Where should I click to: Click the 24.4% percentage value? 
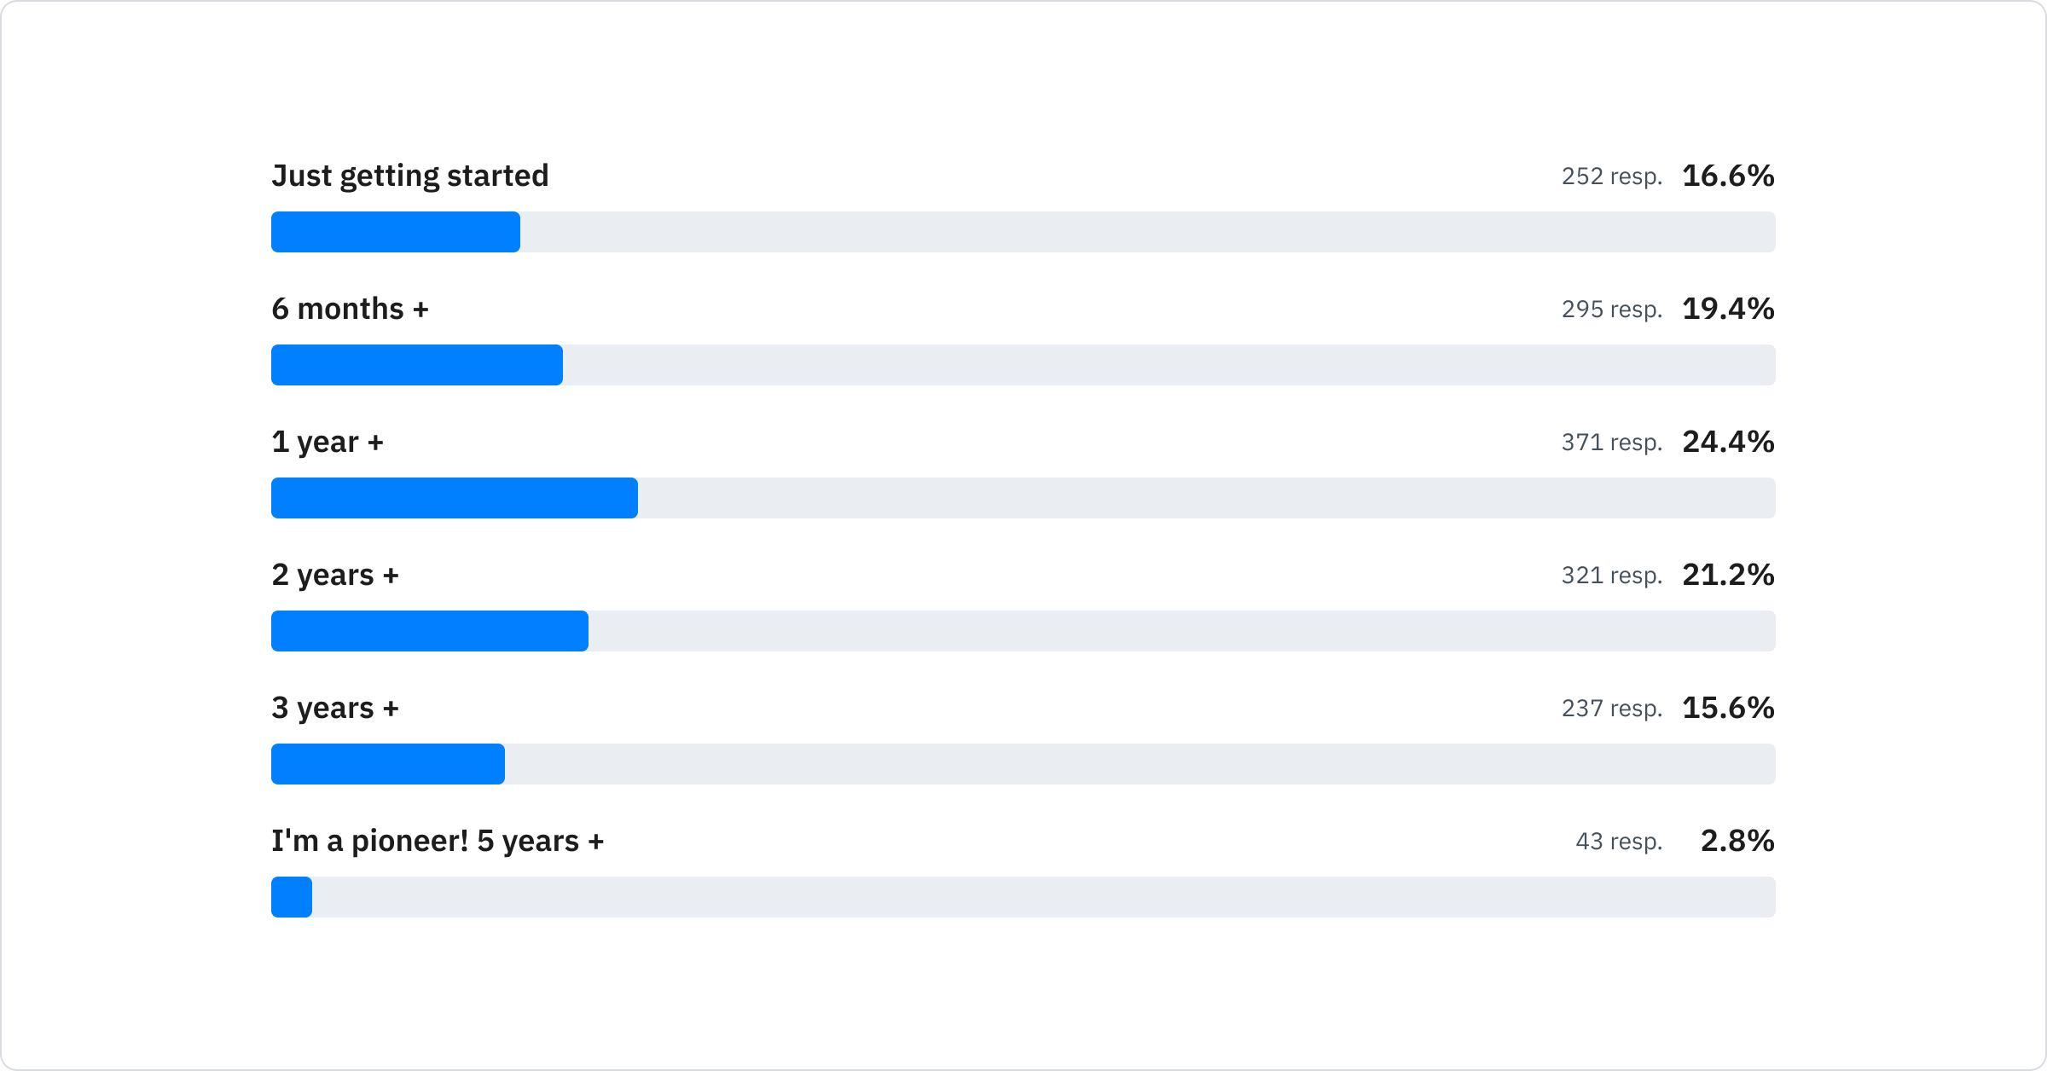pyautogui.click(x=1728, y=442)
